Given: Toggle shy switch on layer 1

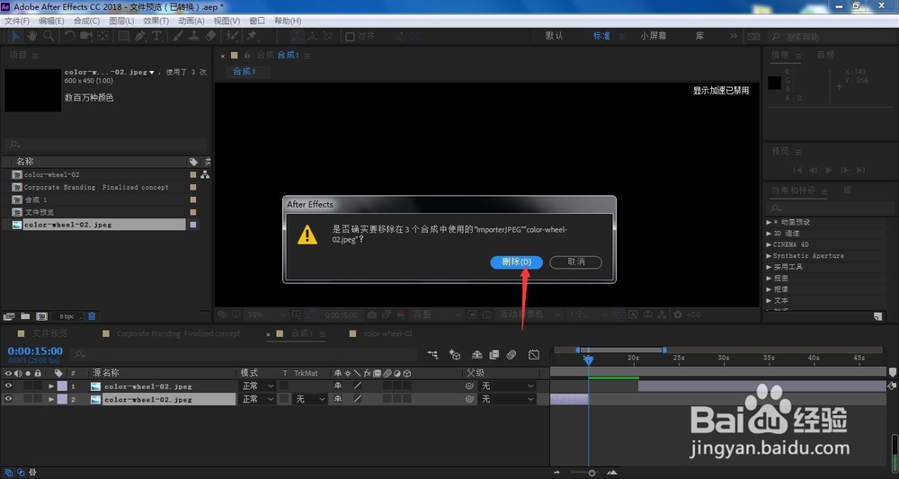Looking at the screenshot, I should [x=337, y=386].
